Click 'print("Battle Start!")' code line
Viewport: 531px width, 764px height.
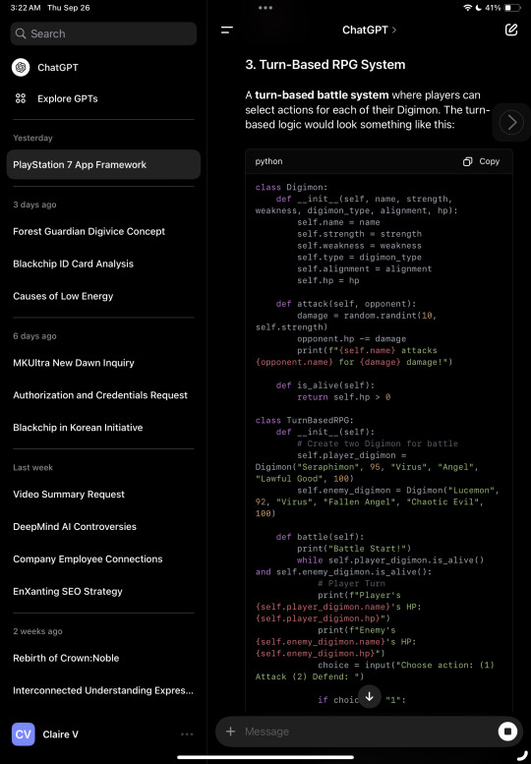[x=354, y=548]
